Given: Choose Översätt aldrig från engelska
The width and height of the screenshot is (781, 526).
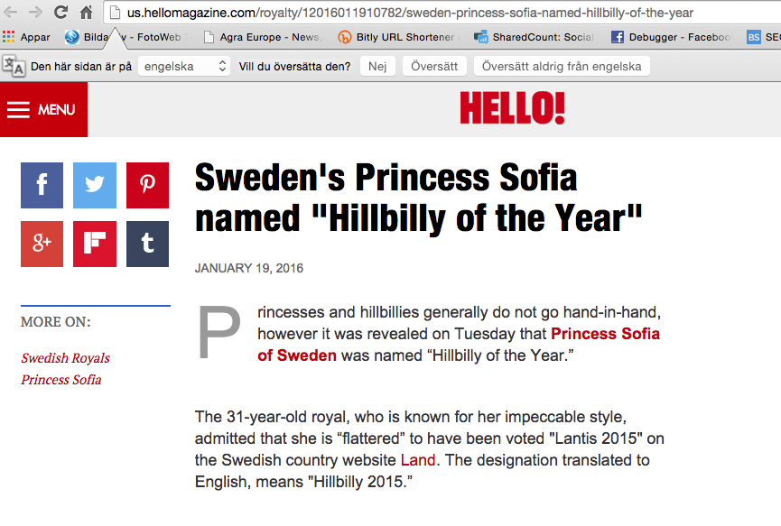Looking at the screenshot, I should [x=562, y=66].
